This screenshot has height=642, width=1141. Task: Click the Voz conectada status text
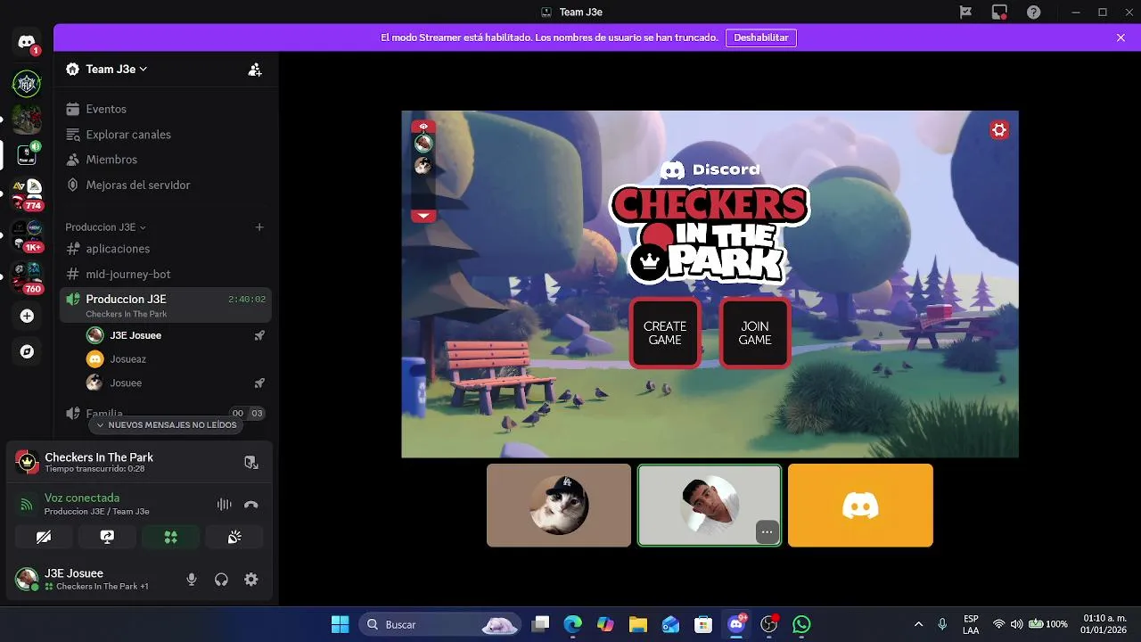click(x=82, y=498)
